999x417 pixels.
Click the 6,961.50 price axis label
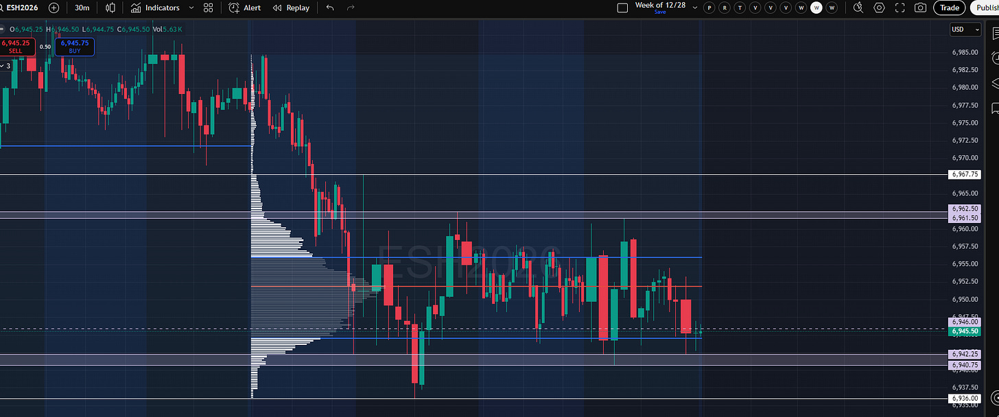pos(966,218)
